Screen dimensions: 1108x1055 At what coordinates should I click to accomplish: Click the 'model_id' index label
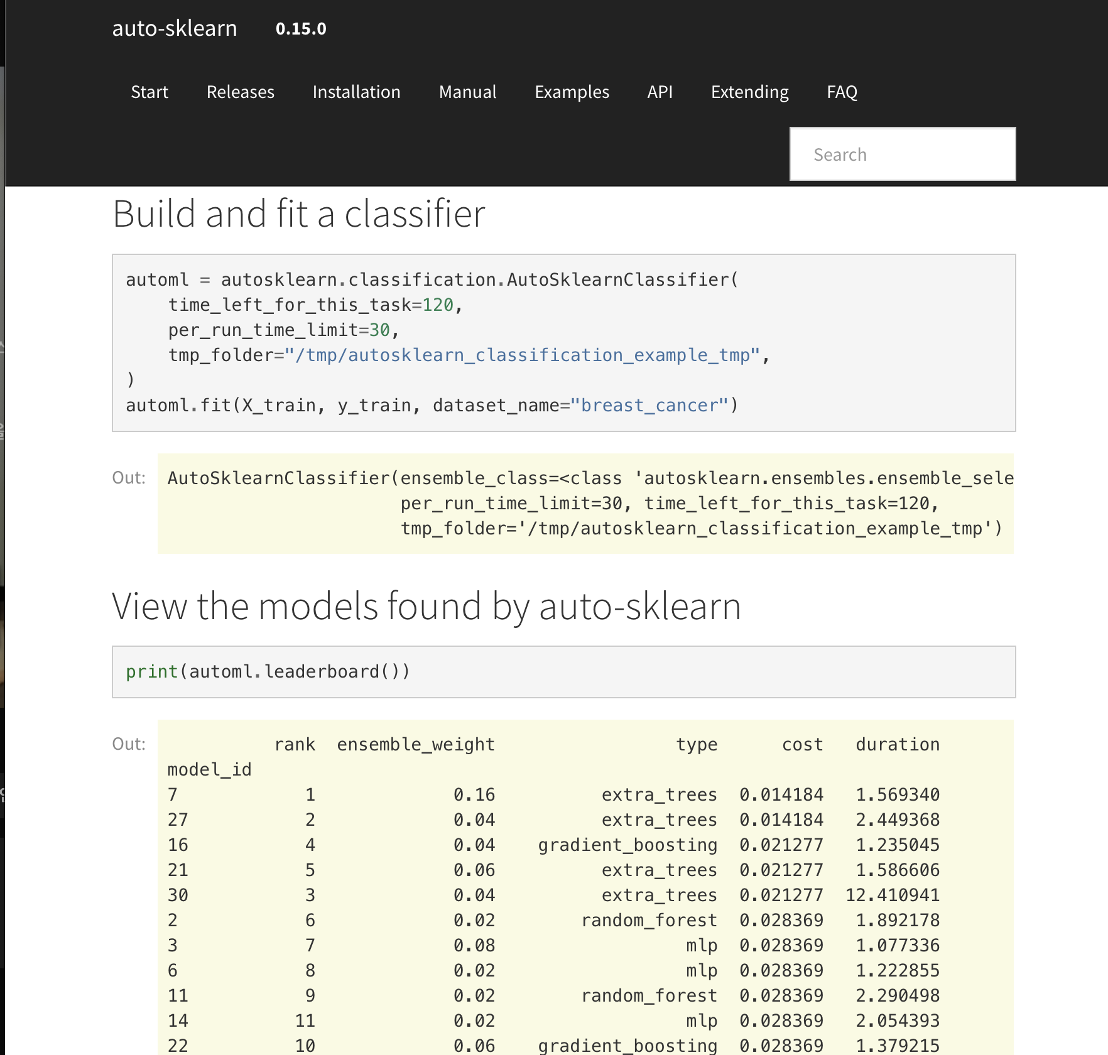(209, 769)
